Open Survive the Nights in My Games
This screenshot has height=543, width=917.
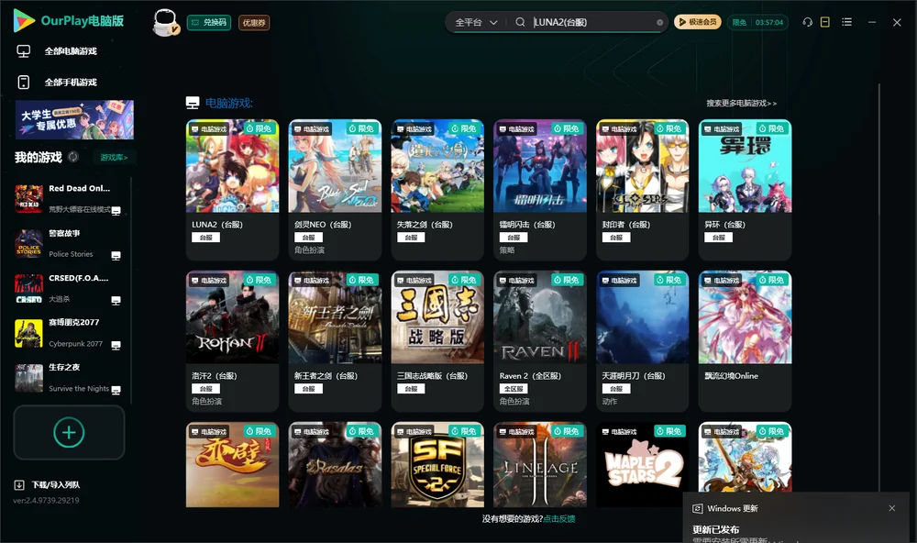tap(69, 378)
